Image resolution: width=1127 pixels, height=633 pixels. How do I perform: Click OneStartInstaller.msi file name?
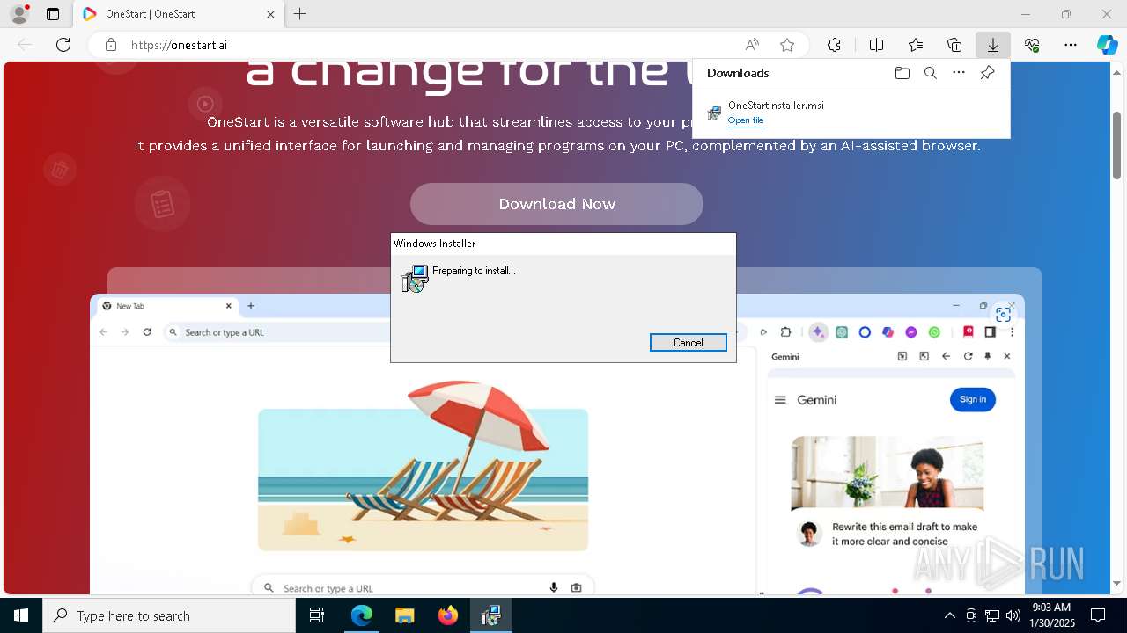point(776,105)
